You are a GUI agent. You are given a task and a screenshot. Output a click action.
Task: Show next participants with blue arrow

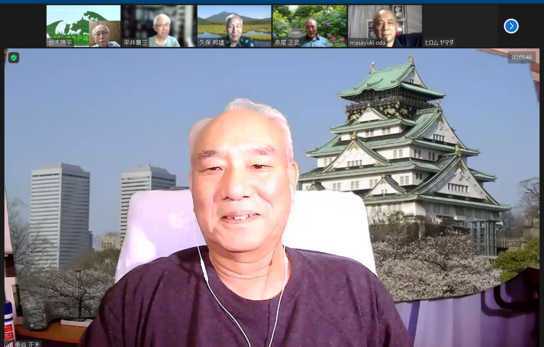[511, 26]
